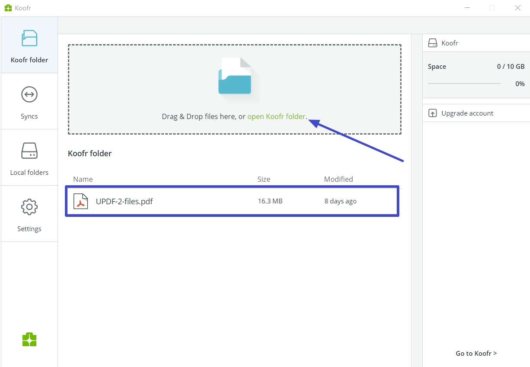The height and width of the screenshot is (367, 530).
Task: Sort files by the Name column header
Action: (83, 179)
